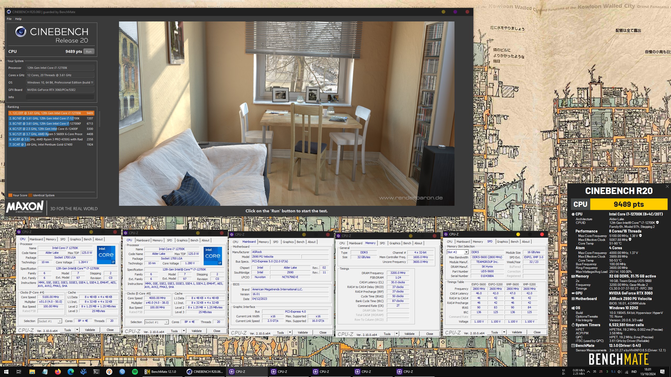This screenshot has height=377, width=671.
Task: Open the Socket #1 selection dropdown in P-Core CPU-Z
Action: (x=60, y=321)
